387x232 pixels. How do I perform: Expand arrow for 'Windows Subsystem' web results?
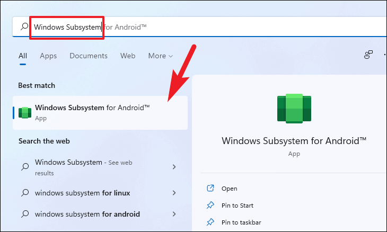[174, 167]
